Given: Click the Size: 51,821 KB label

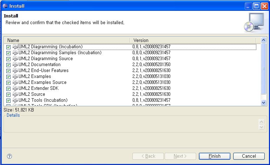Looking at the screenshot, I should click(19, 110).
